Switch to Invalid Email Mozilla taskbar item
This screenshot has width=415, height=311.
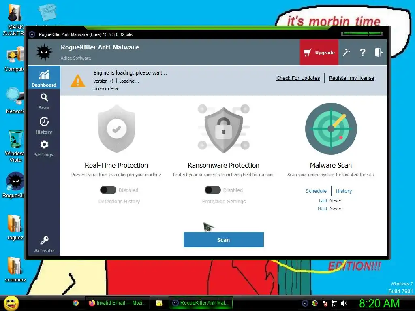[117, 303]
